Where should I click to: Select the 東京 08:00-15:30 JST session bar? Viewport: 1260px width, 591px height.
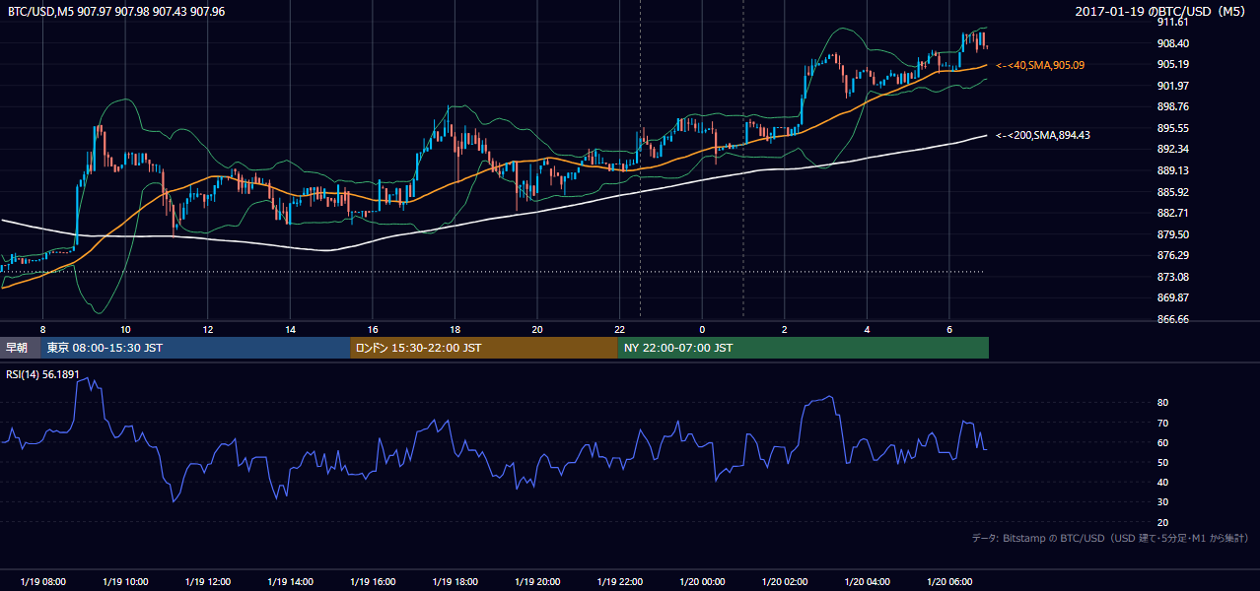tap(195, 348)
